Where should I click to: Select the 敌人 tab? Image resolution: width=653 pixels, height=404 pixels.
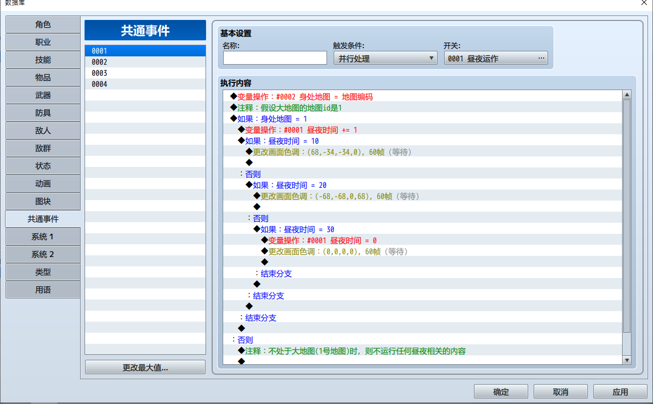tap(43, 131)
